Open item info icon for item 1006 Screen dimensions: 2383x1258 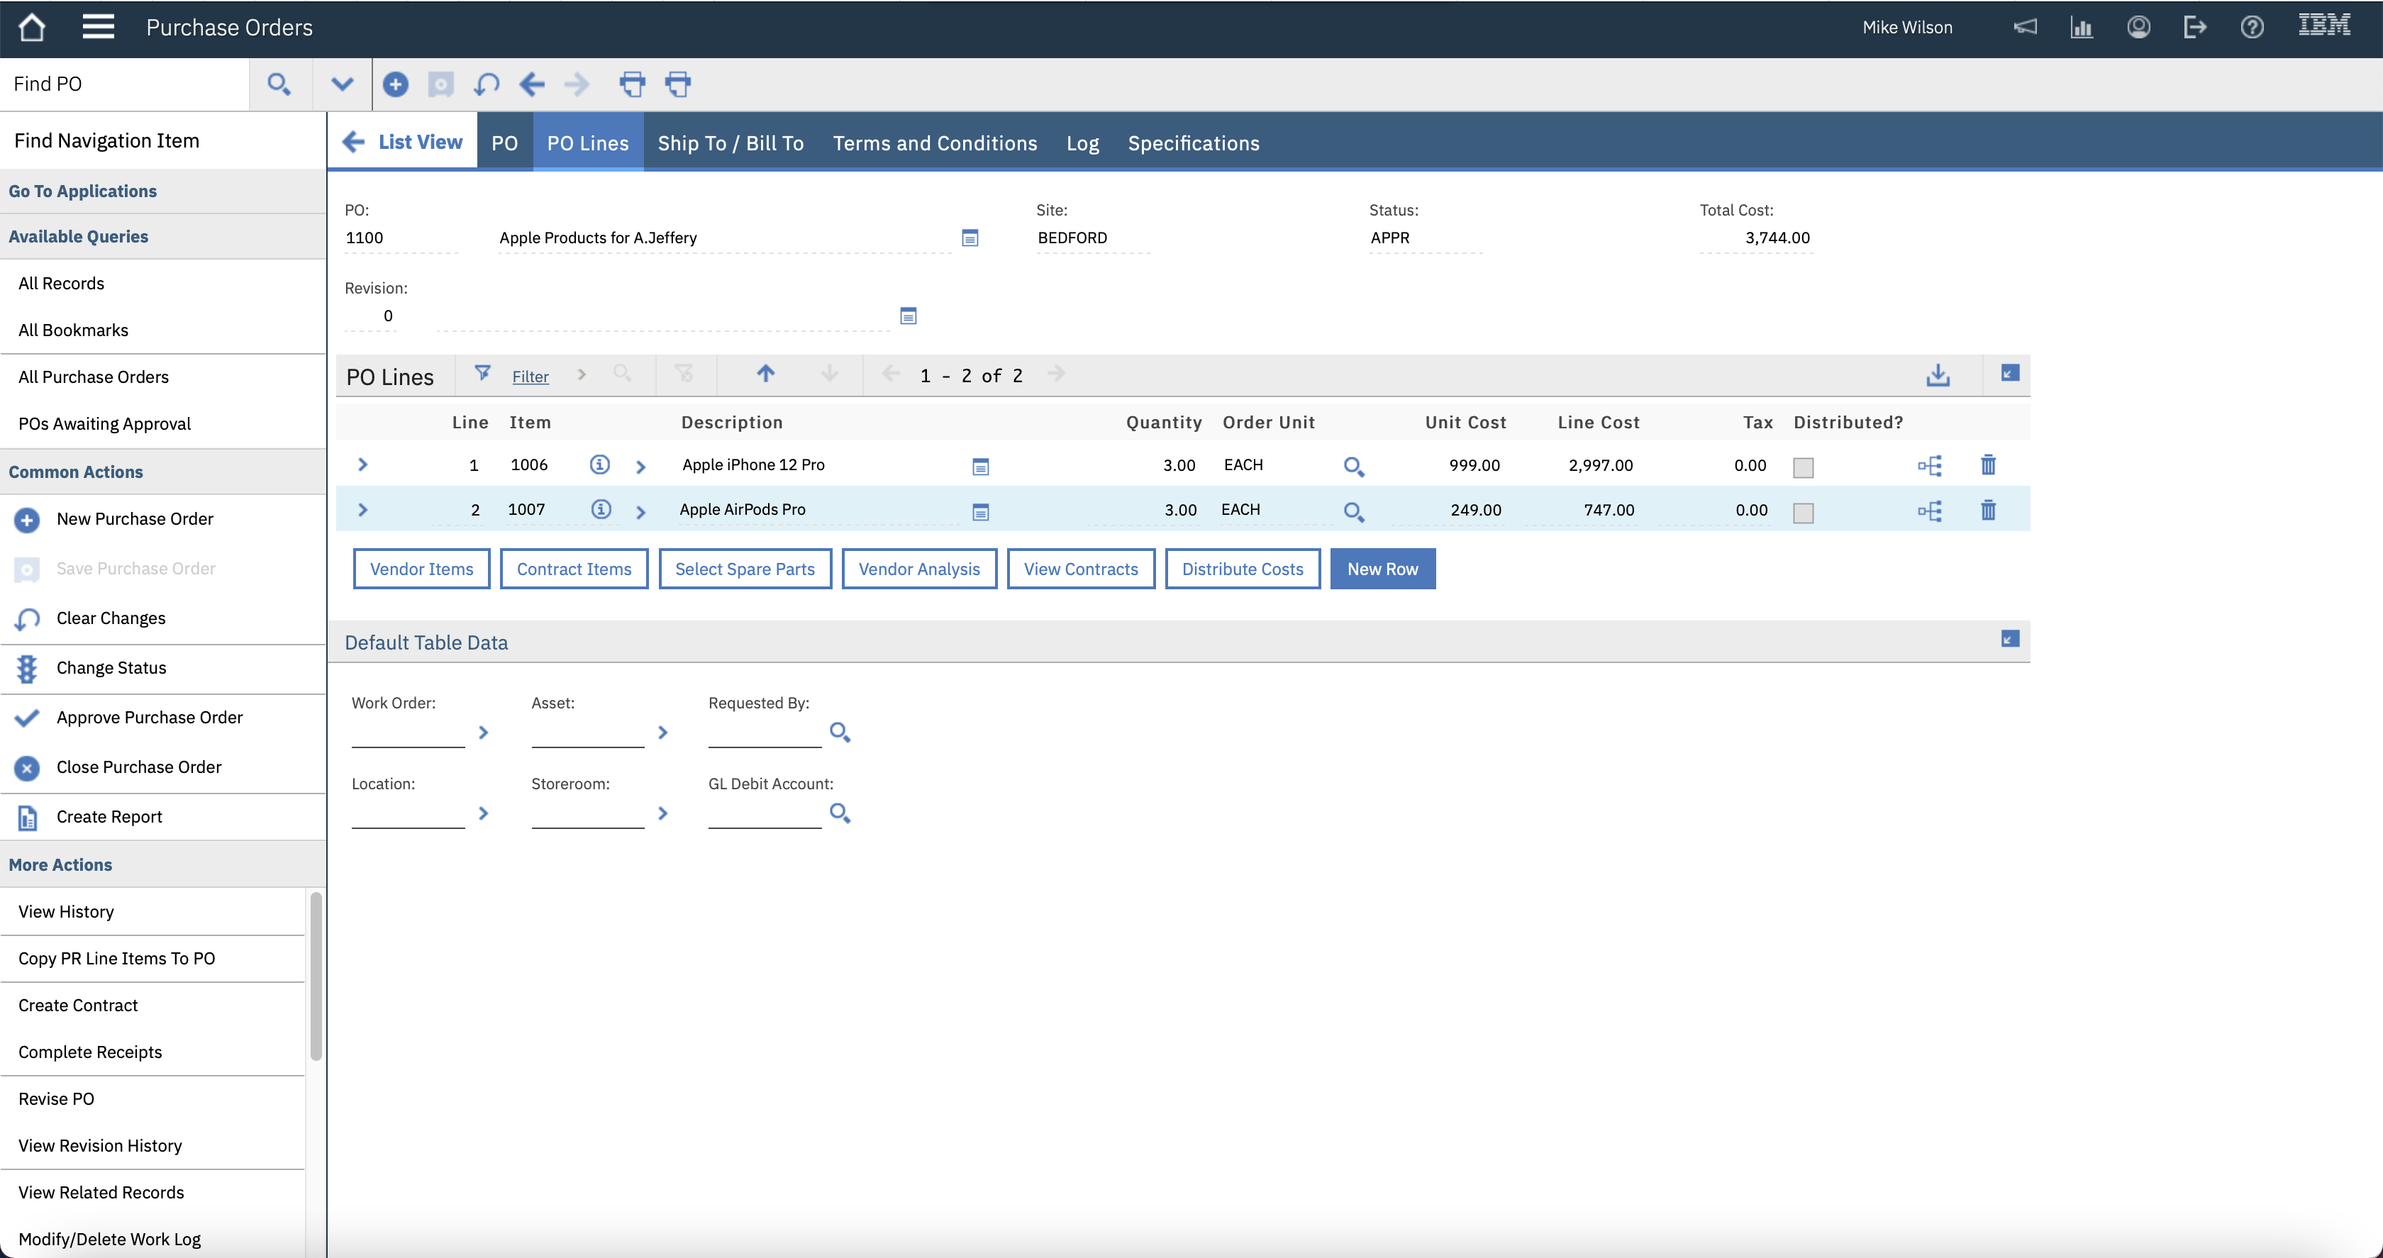pos(599,464)
